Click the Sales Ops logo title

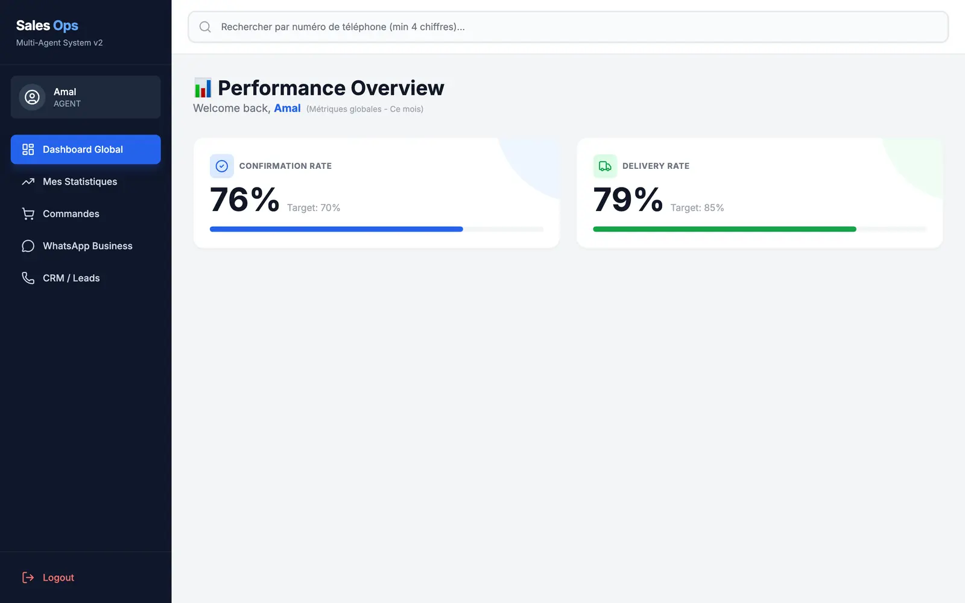tap(47, 25)
